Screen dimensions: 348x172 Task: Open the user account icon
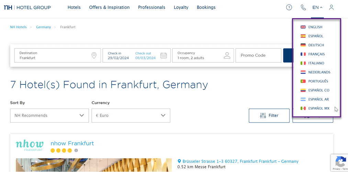point(332,7)
